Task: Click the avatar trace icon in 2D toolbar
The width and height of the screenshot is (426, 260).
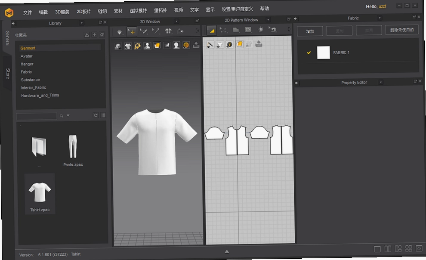Action: click(260, 29)
